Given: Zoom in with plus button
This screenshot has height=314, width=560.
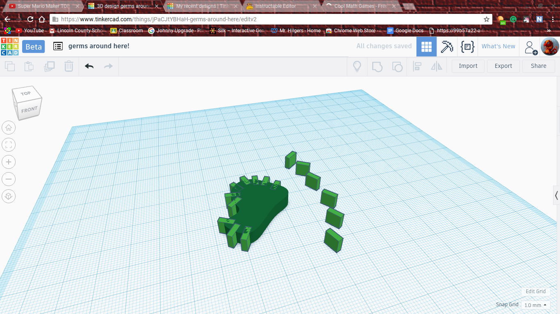Looking at the screenshot, I should [9, 162].
